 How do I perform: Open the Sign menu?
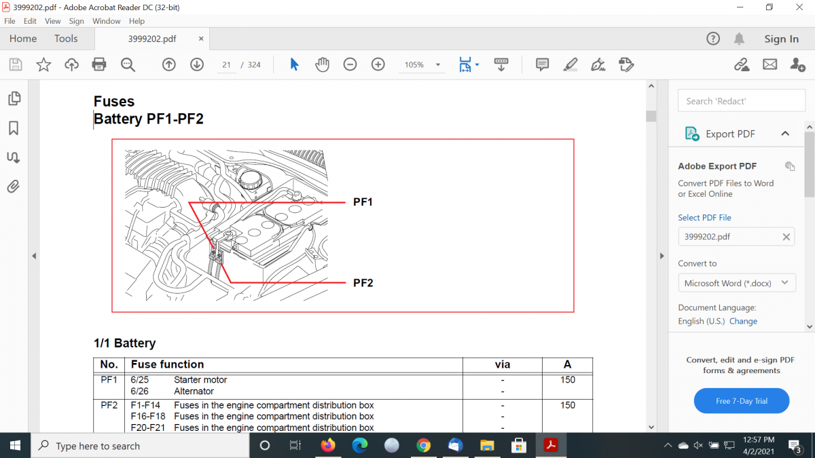[77, 21]
